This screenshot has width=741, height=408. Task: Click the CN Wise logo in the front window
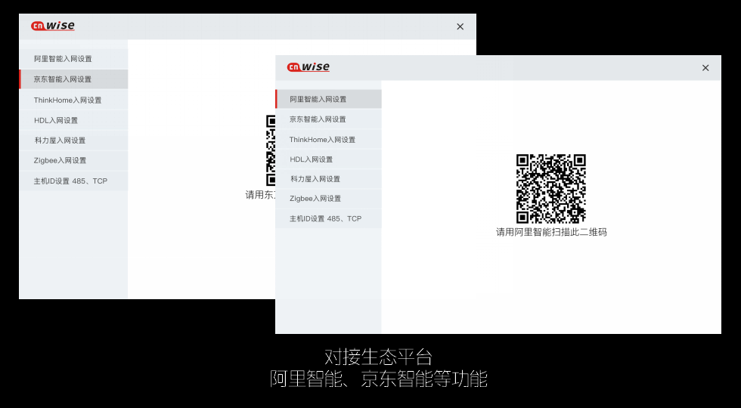308,67
